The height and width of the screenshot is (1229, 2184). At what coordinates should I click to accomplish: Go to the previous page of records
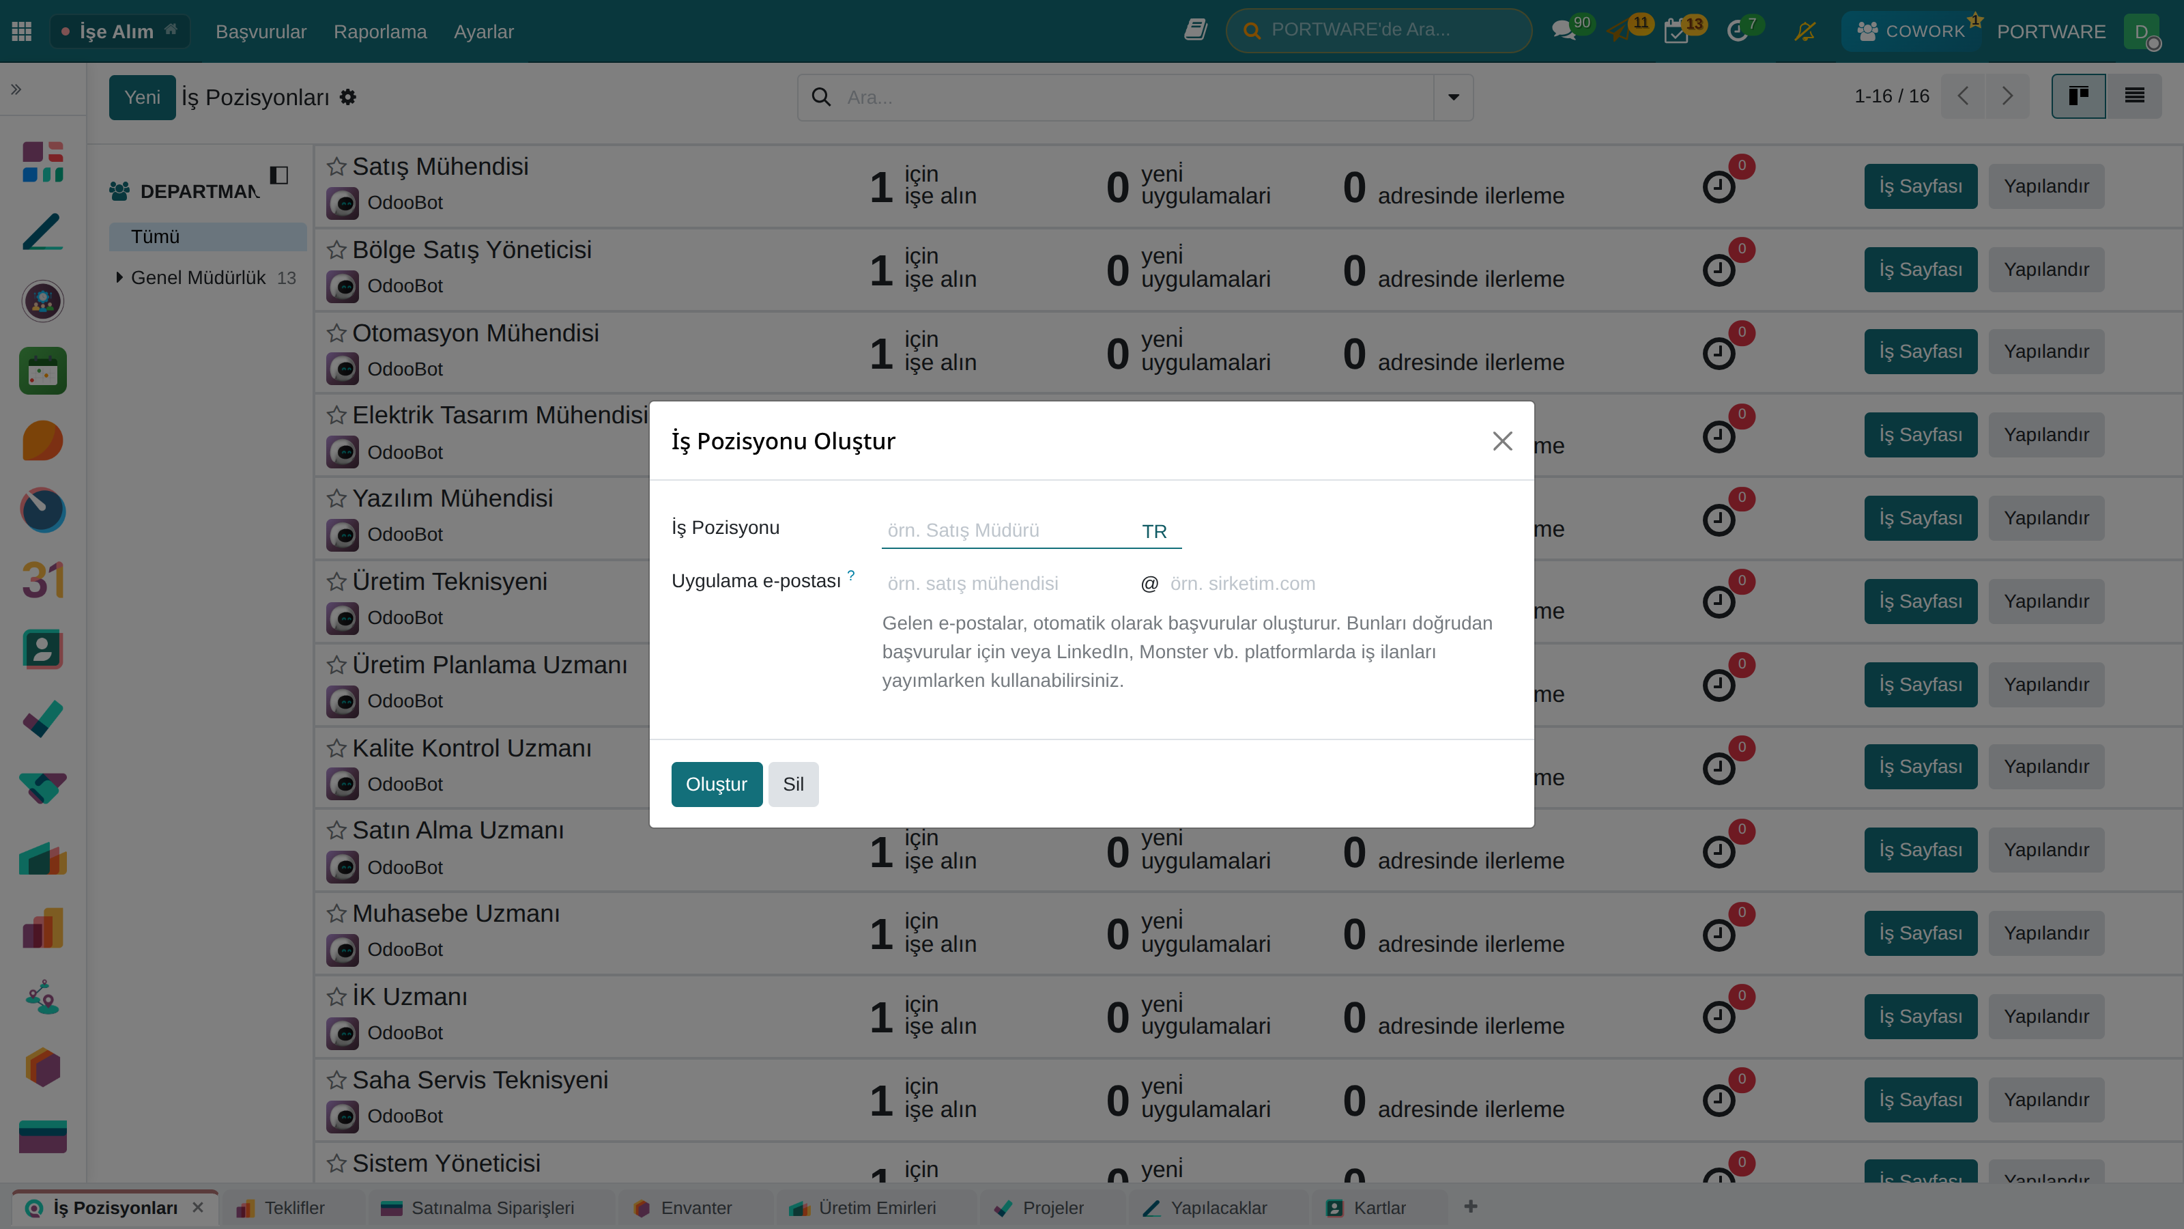pos(1963,97)
